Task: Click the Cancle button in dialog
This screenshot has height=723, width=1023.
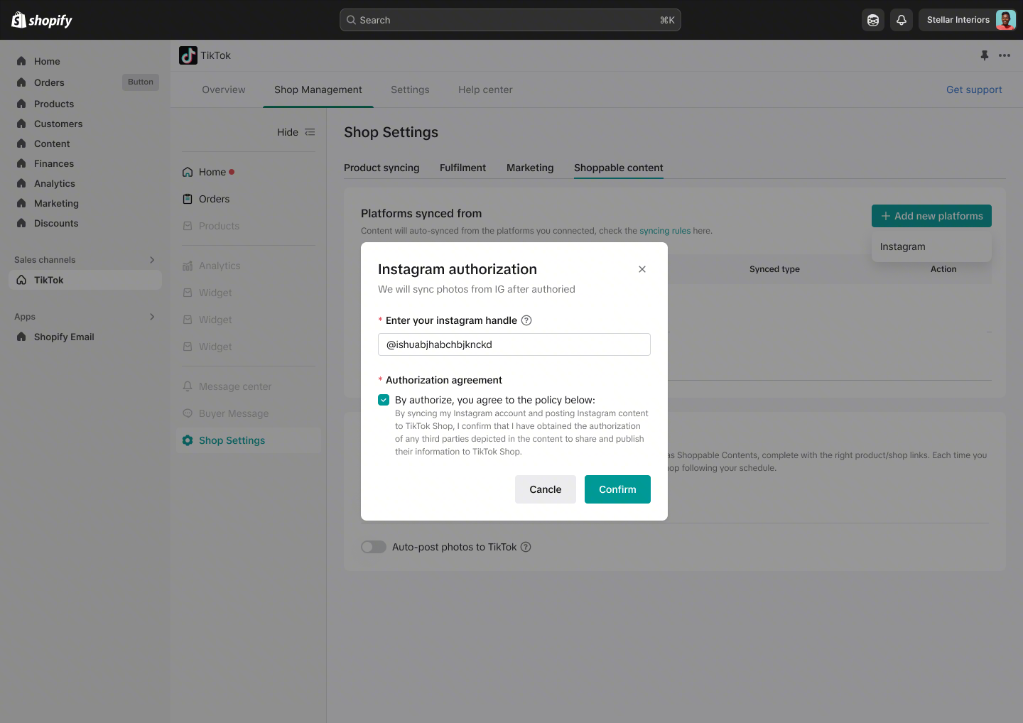Action: tap(546, 489)
